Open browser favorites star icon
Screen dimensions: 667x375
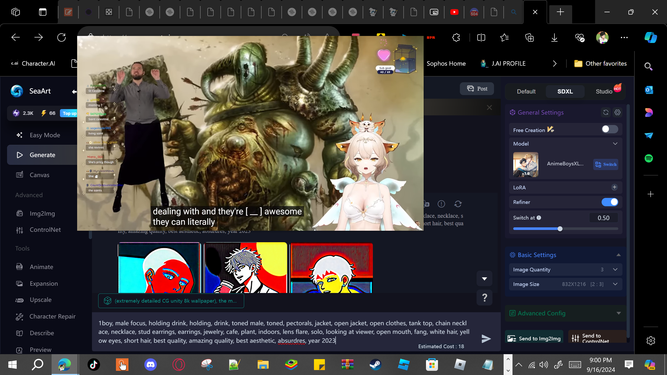[504, 37]
